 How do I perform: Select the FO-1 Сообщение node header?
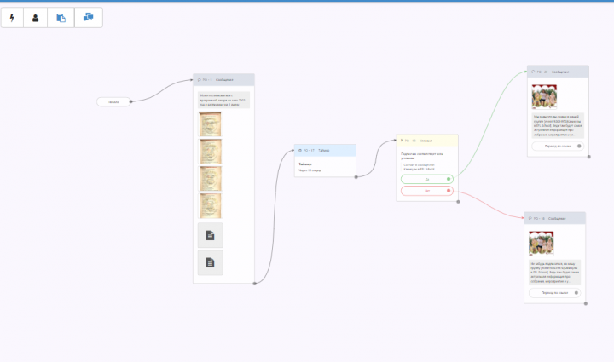[223, 80]
